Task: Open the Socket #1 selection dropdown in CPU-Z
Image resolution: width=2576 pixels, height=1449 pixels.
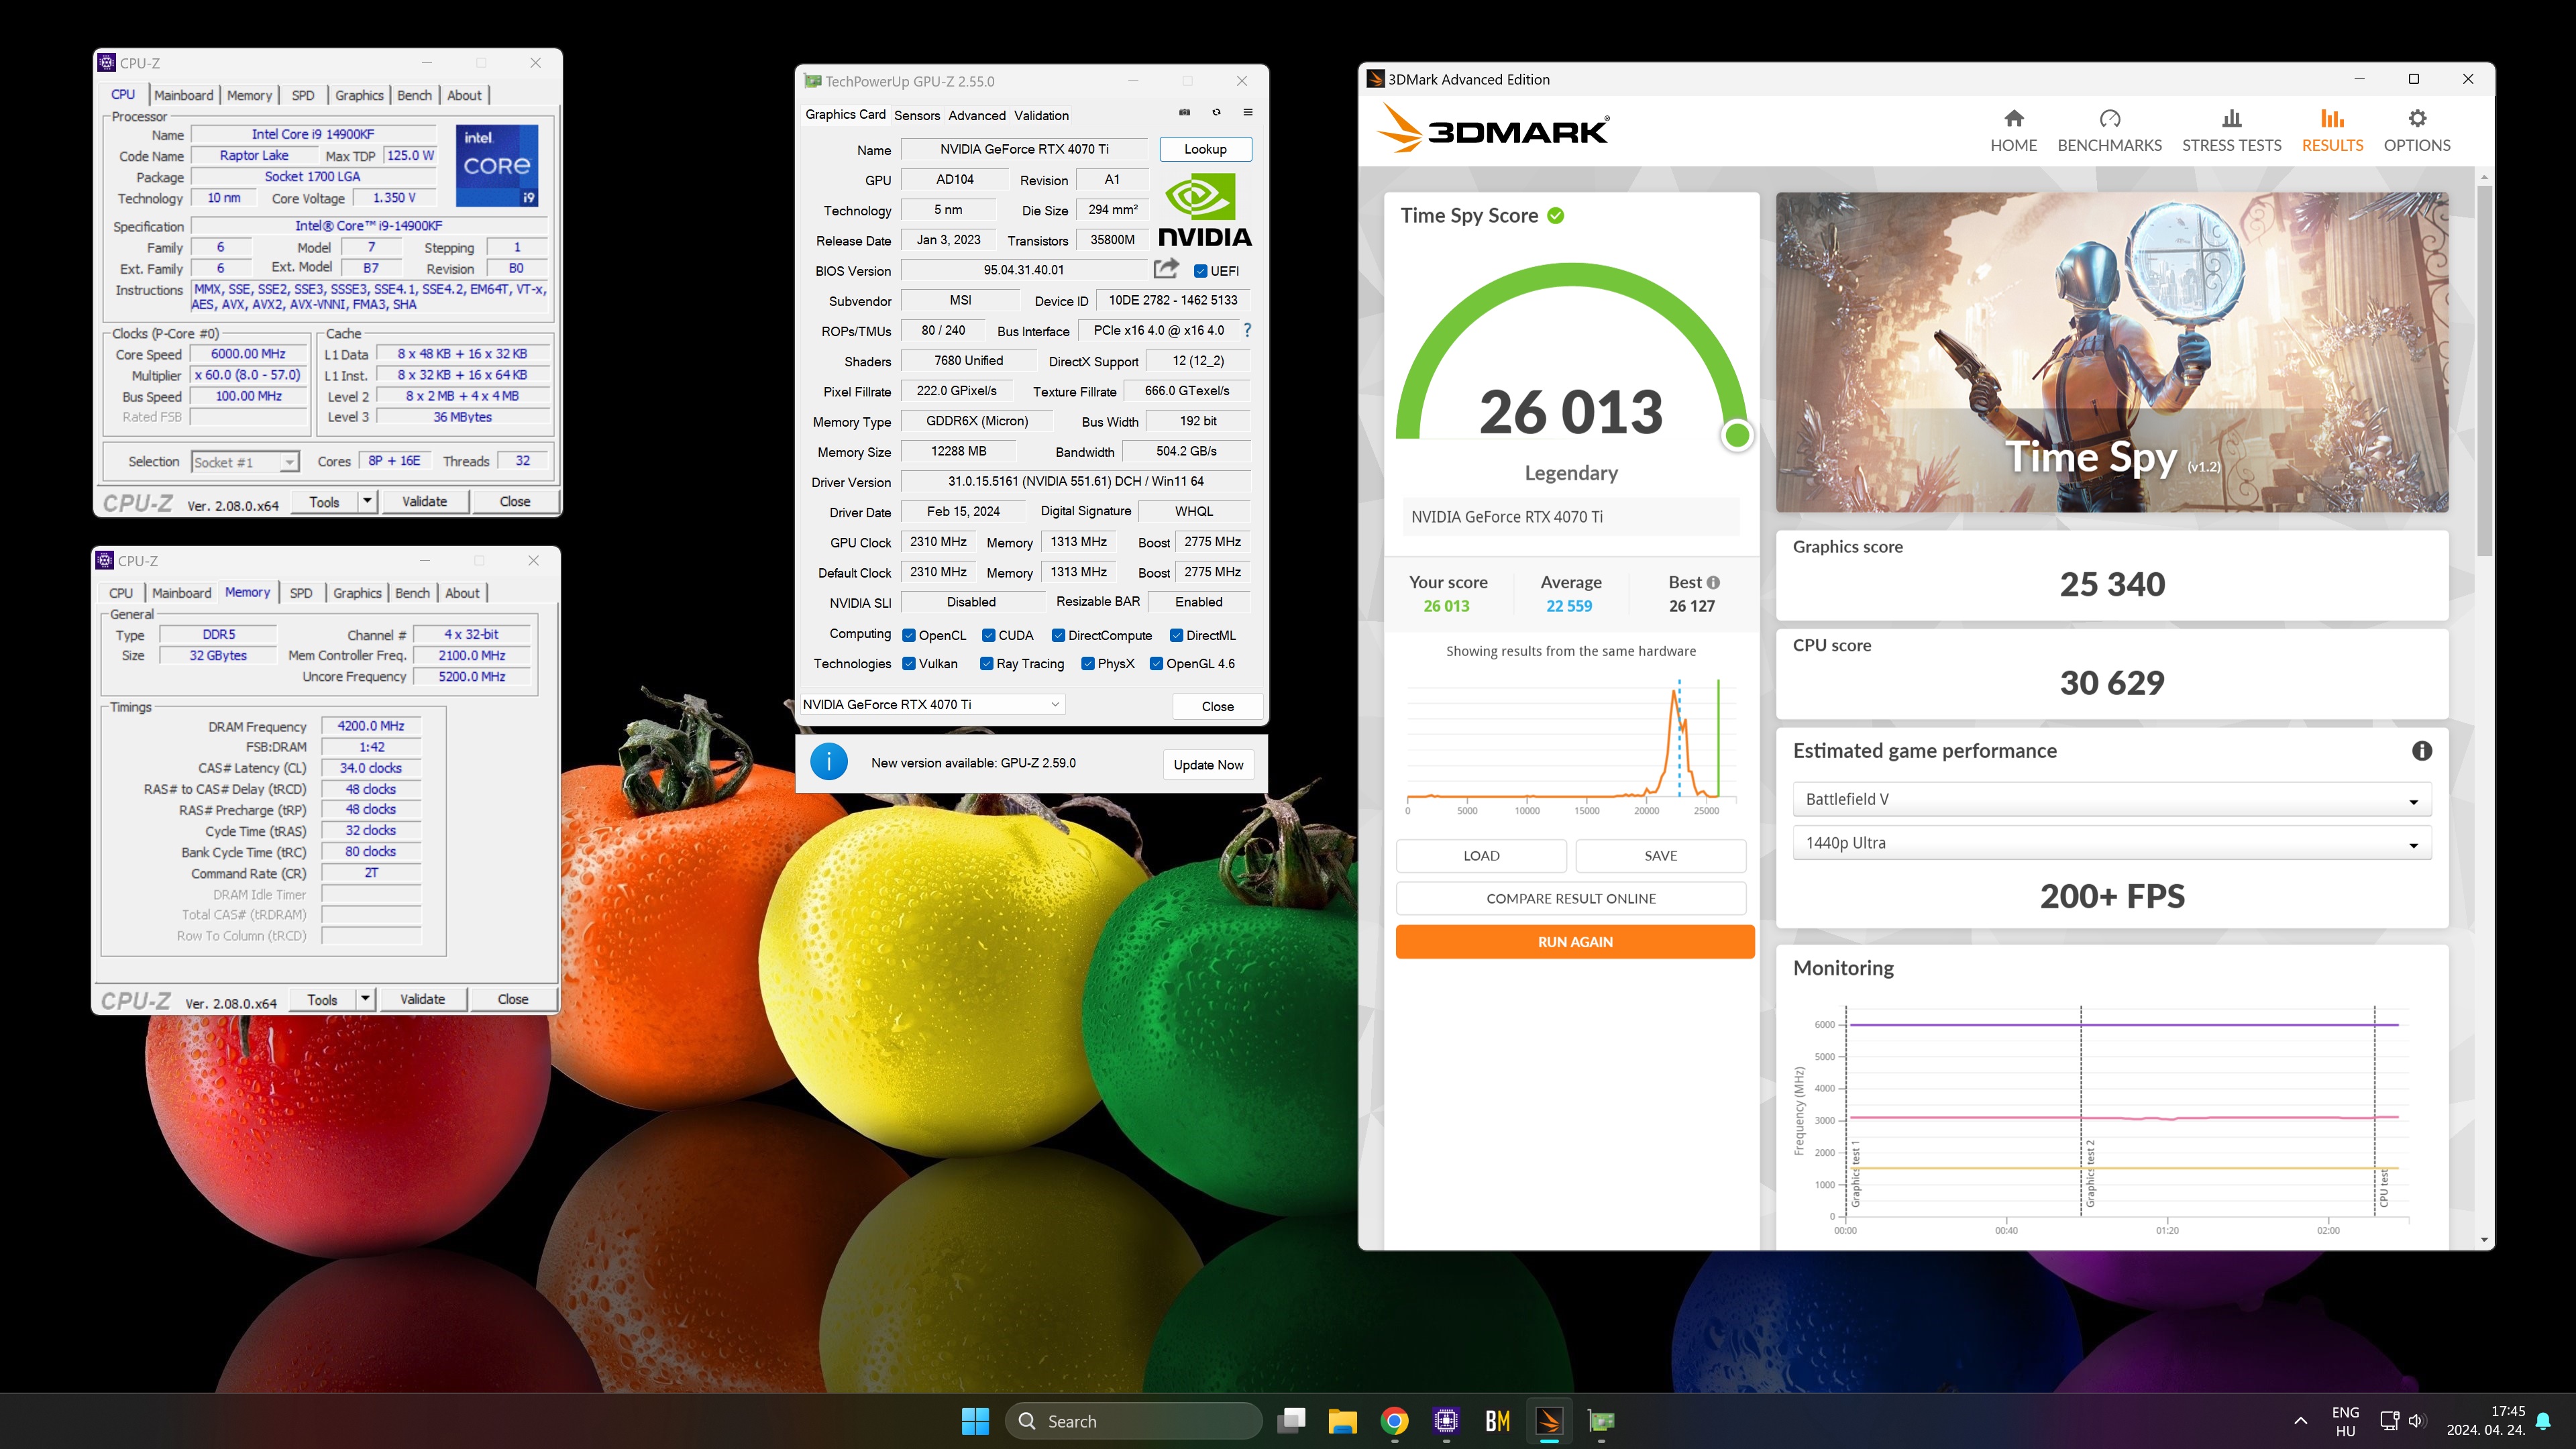Action: pos(245,461)
